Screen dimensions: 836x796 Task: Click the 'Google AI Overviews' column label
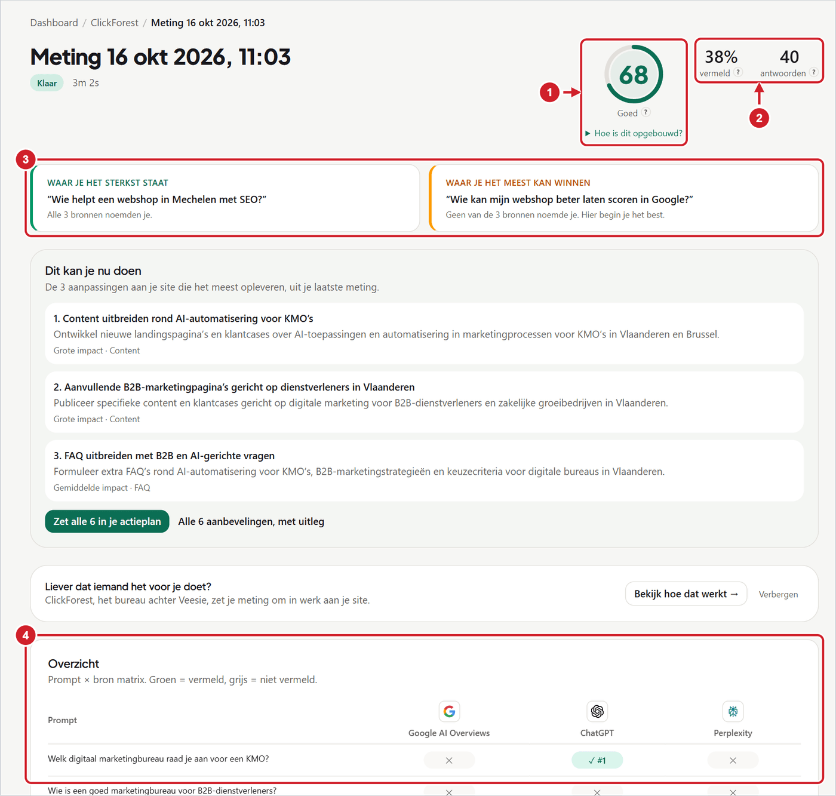coord(449,733)
